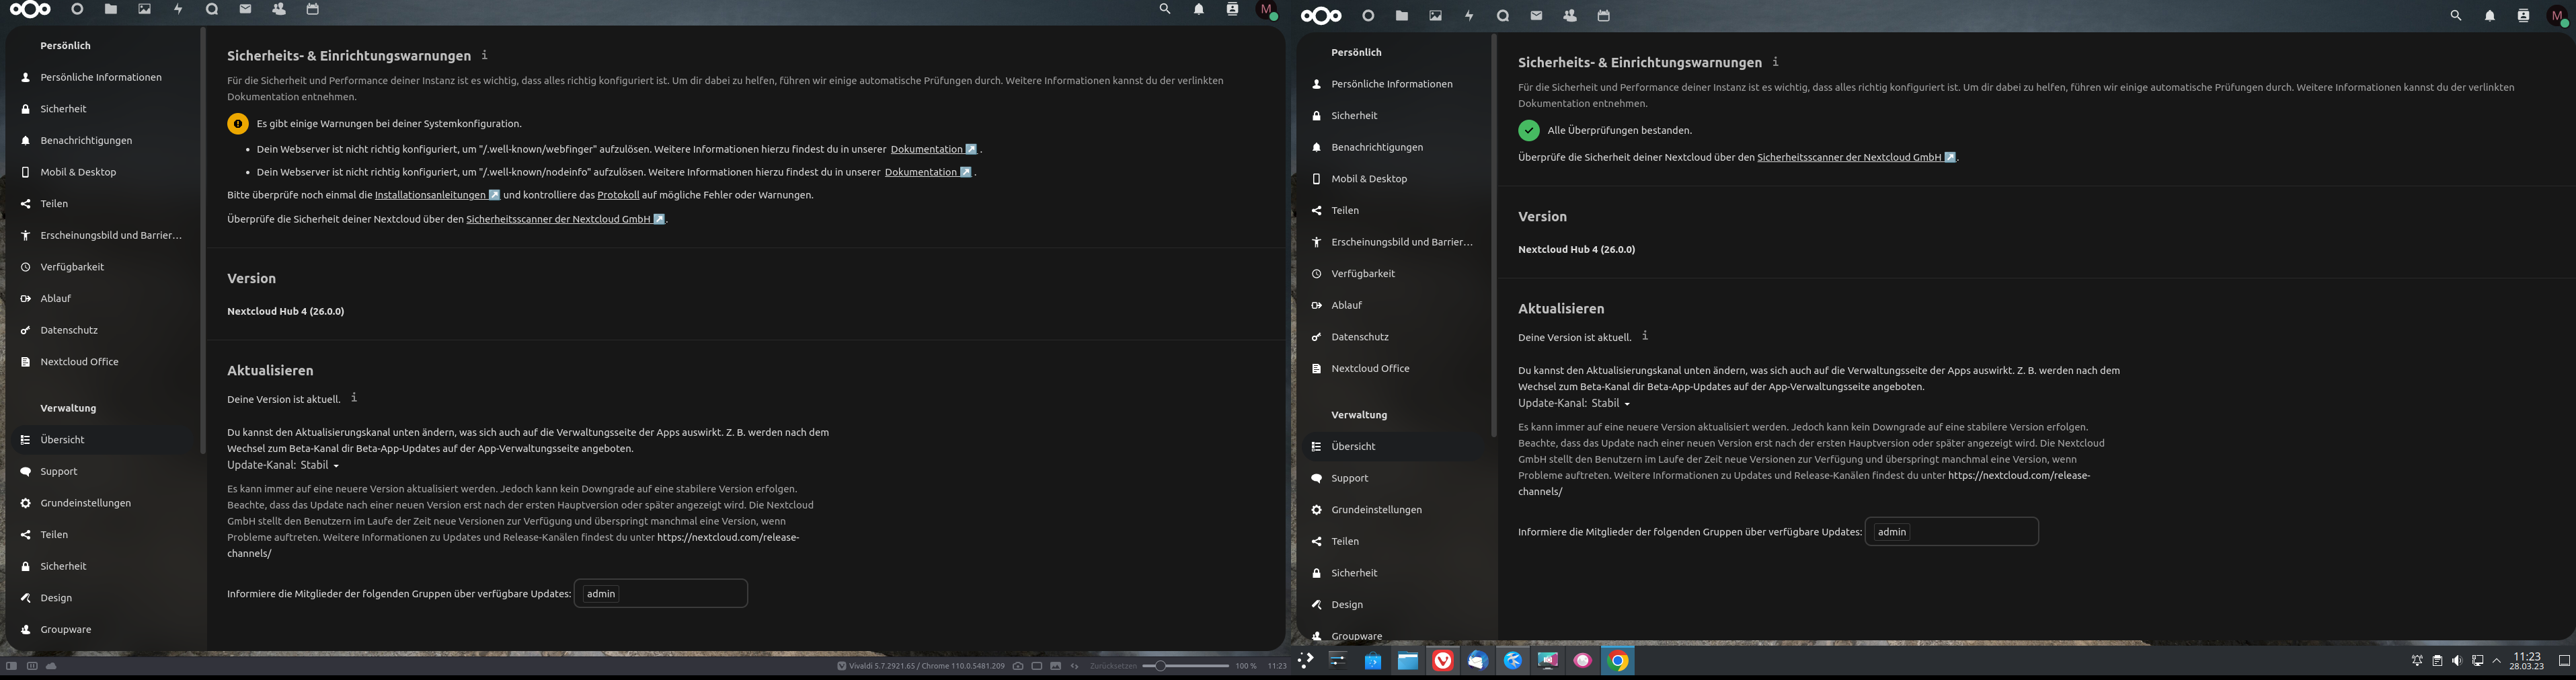This screenshot has height=680, width=2576.
Task: Open Installationsanleitungen link in left window
Action: click(x=437, y=195)
